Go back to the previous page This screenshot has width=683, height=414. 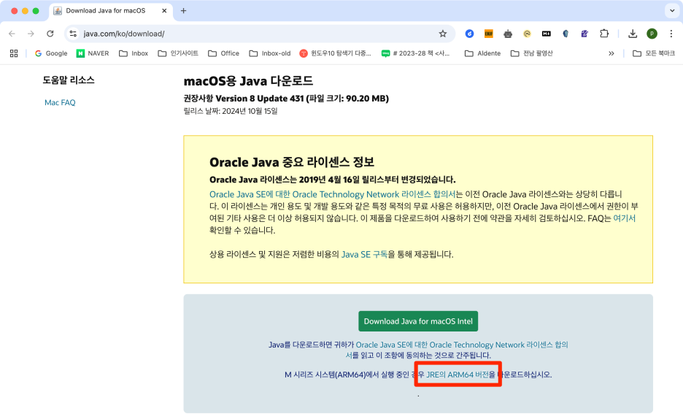(12, 34)
